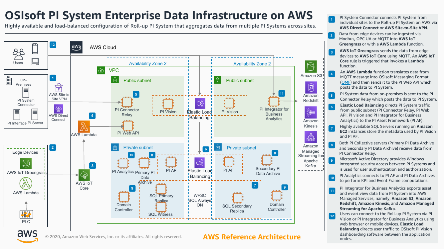This screenshot has height=249, width=444.
Task: Click the WFSC SQL Always ON label
Action: click(x=200, y=200)
